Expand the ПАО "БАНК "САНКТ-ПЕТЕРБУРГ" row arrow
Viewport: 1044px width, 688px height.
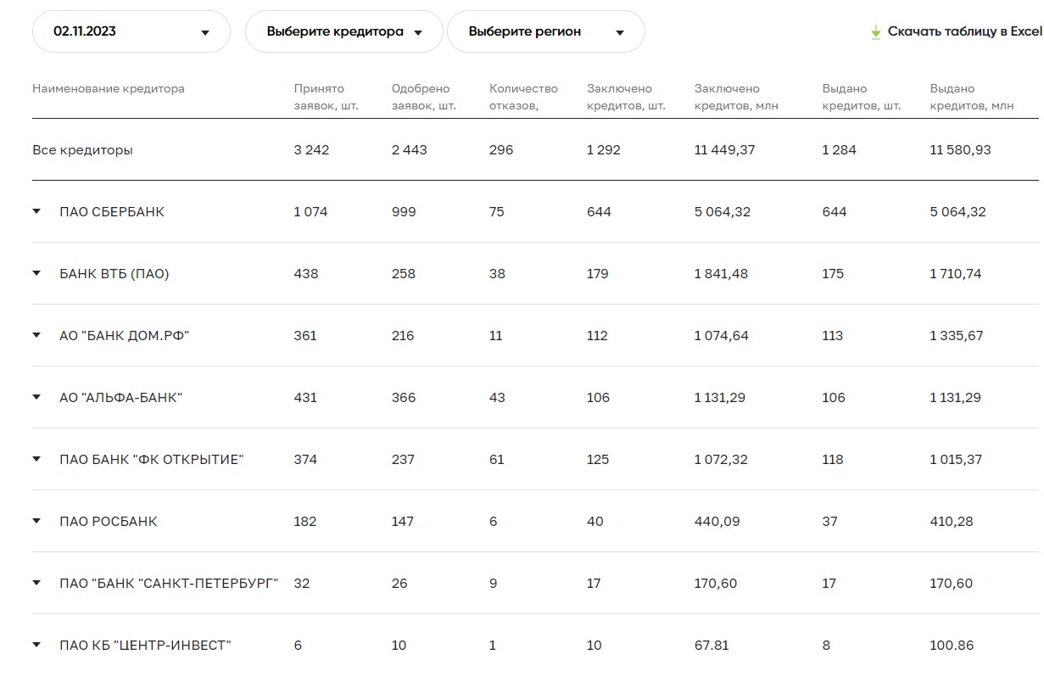click(36, 584)
